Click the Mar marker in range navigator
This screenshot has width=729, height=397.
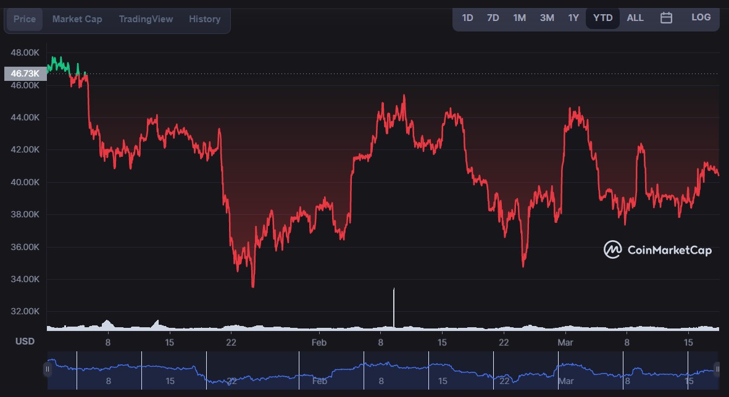(566, 381)
